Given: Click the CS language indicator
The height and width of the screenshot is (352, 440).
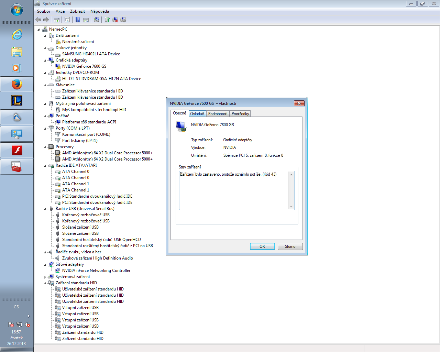Looking at the screenshot, I should (x=16, y=307).
